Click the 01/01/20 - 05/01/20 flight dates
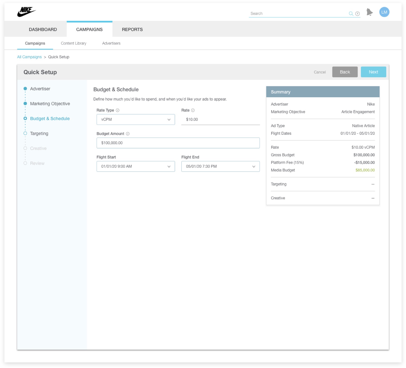Viewport: 406px width, 368px height. (x=358, y=133)
